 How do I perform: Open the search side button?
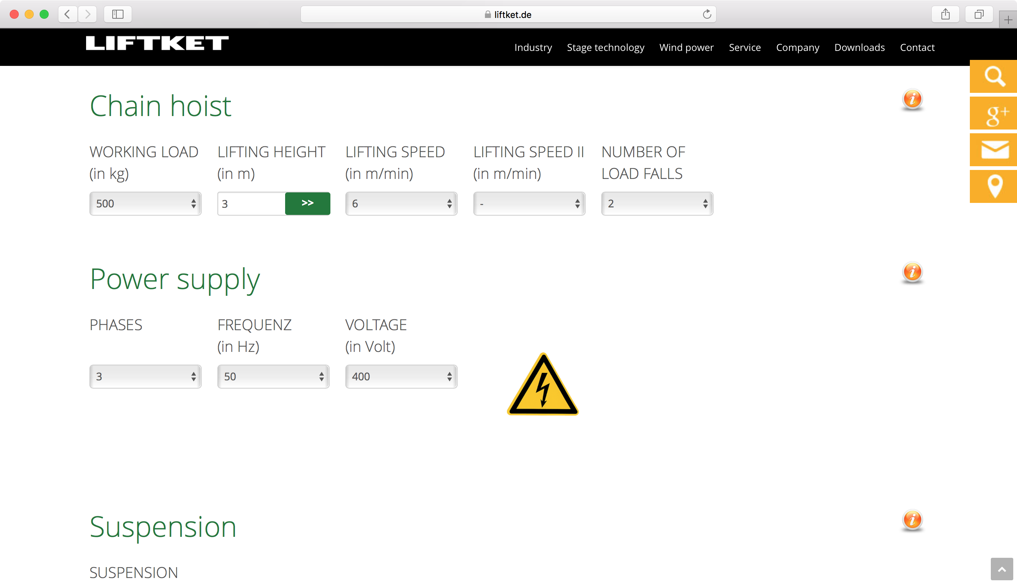(993, 76)
